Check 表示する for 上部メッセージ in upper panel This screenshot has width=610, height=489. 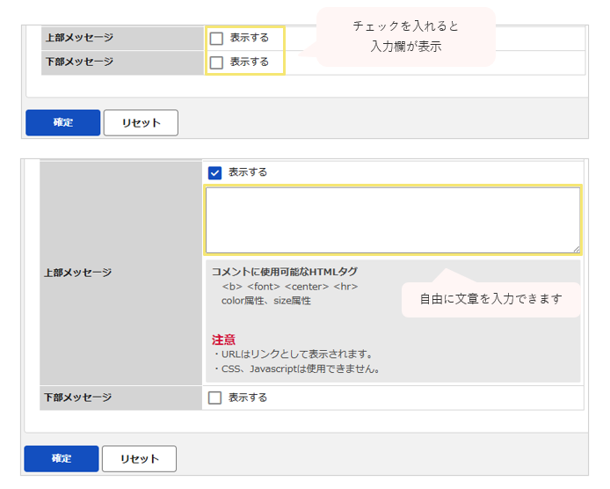click(216, 39)
